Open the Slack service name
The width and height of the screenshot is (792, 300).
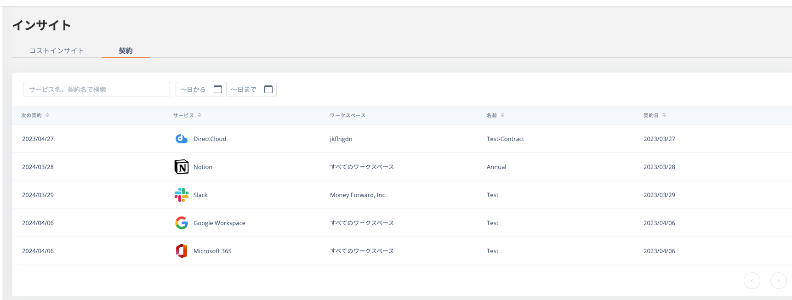point(200,195)
